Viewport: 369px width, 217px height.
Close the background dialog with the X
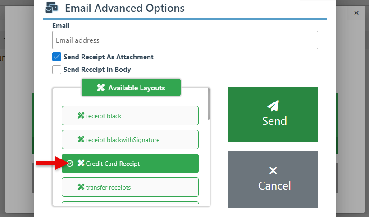tap(356, 13)
